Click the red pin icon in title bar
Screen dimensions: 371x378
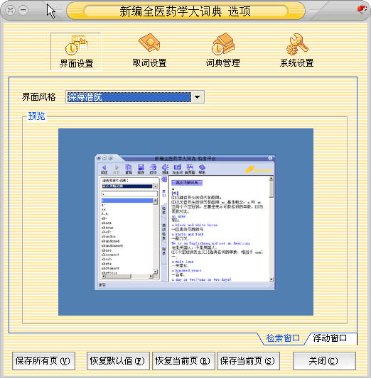[x=362, y=9]
